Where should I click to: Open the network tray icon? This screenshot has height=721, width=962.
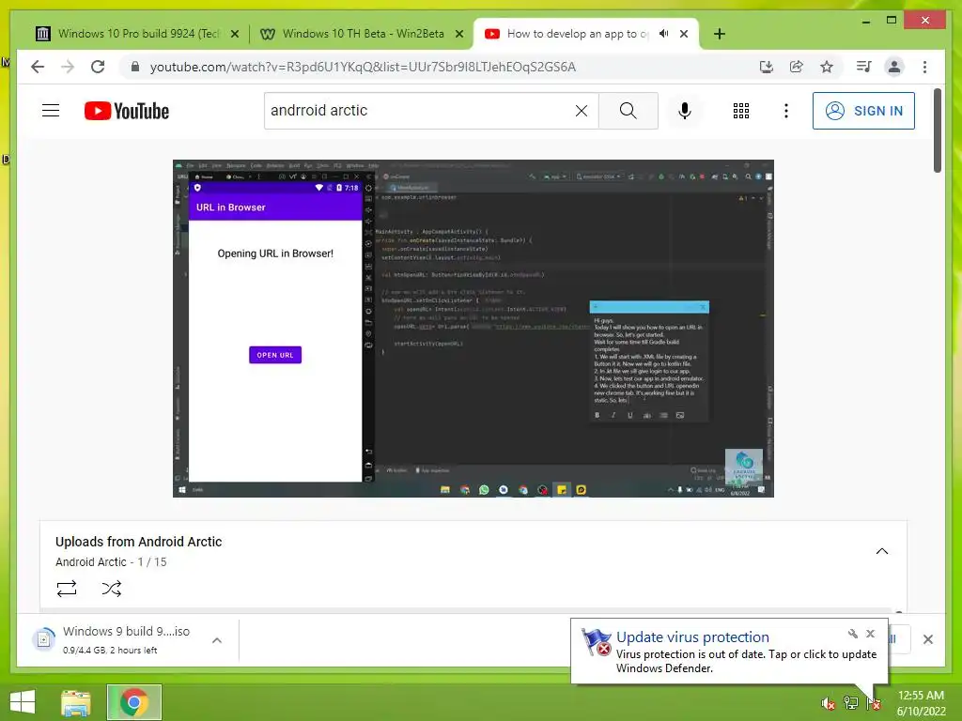click(x=851, y=702)
